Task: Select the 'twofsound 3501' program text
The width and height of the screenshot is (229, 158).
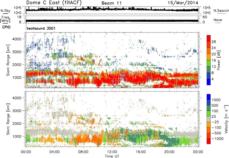Action: (x=41, y=28)
